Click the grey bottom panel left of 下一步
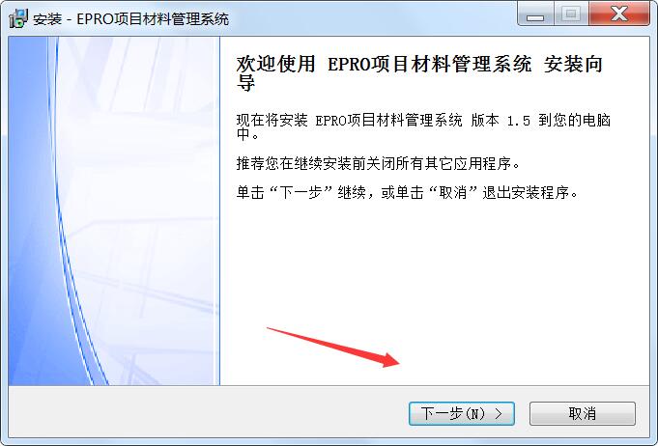Screen dimensions: 658x446 208,414
